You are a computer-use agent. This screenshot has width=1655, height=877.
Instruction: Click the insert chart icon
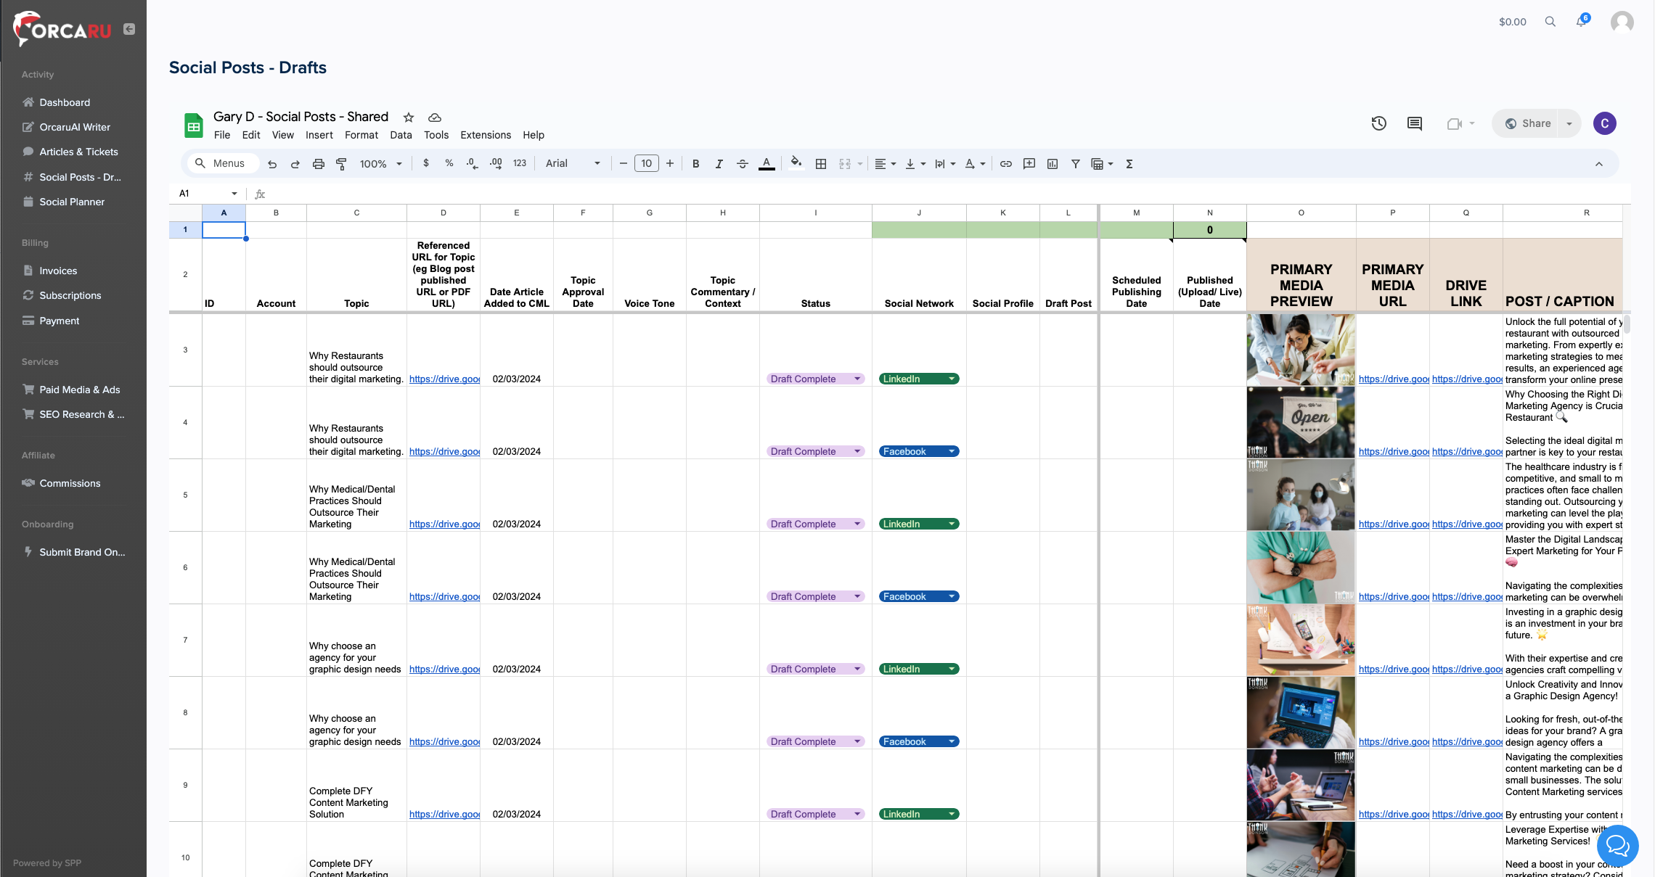click(x=1052, y=164)
